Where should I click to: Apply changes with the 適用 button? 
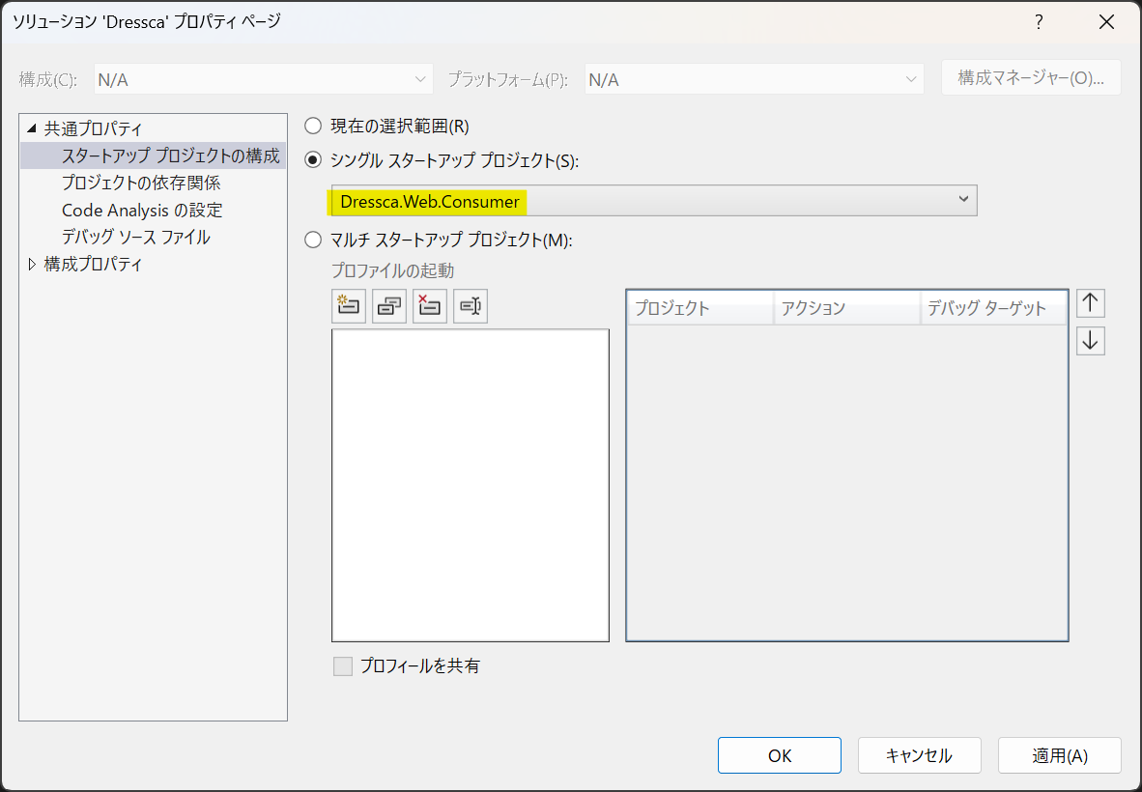coord(1059,755)
